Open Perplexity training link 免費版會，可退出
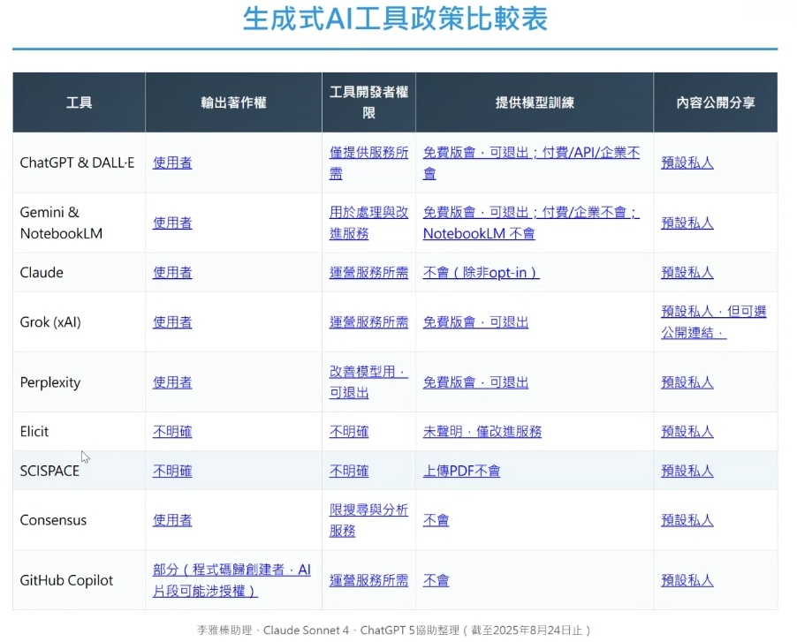Viewport: 797px width, 642px height. tap(475, 382)
